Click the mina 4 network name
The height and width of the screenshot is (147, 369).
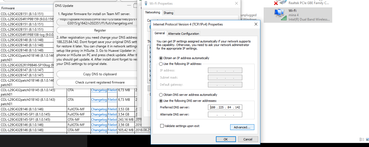pyautogui.click(x=293, y=15)
